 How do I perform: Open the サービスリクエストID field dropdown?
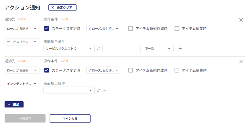click(x=69, y=48)
